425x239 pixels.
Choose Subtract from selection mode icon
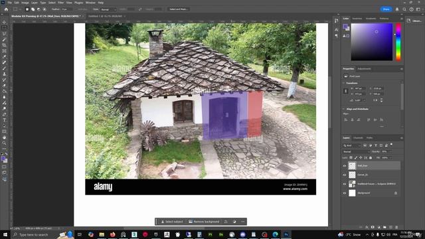pyautogui.click(x=39, y=9)
